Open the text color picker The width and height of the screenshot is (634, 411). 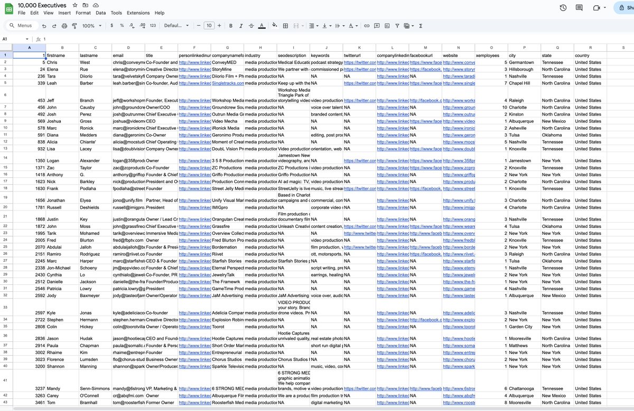[x=262, y=25]
